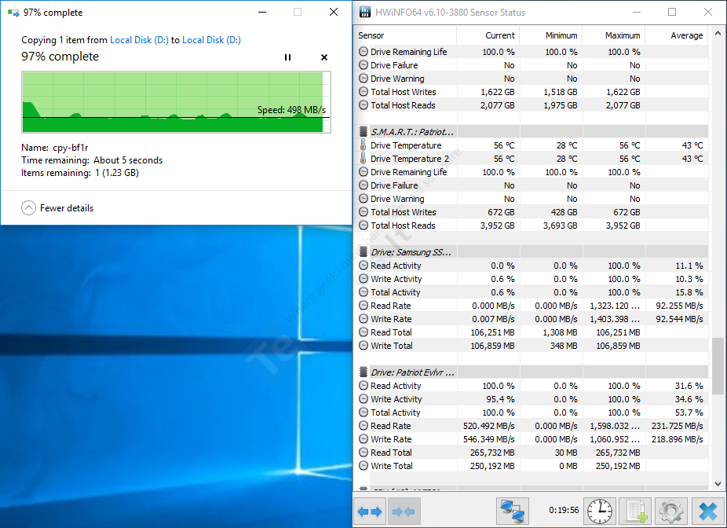727x528 pixels.
Task: Select Patriot Evlvr Read Rate row
Action: 532,425
